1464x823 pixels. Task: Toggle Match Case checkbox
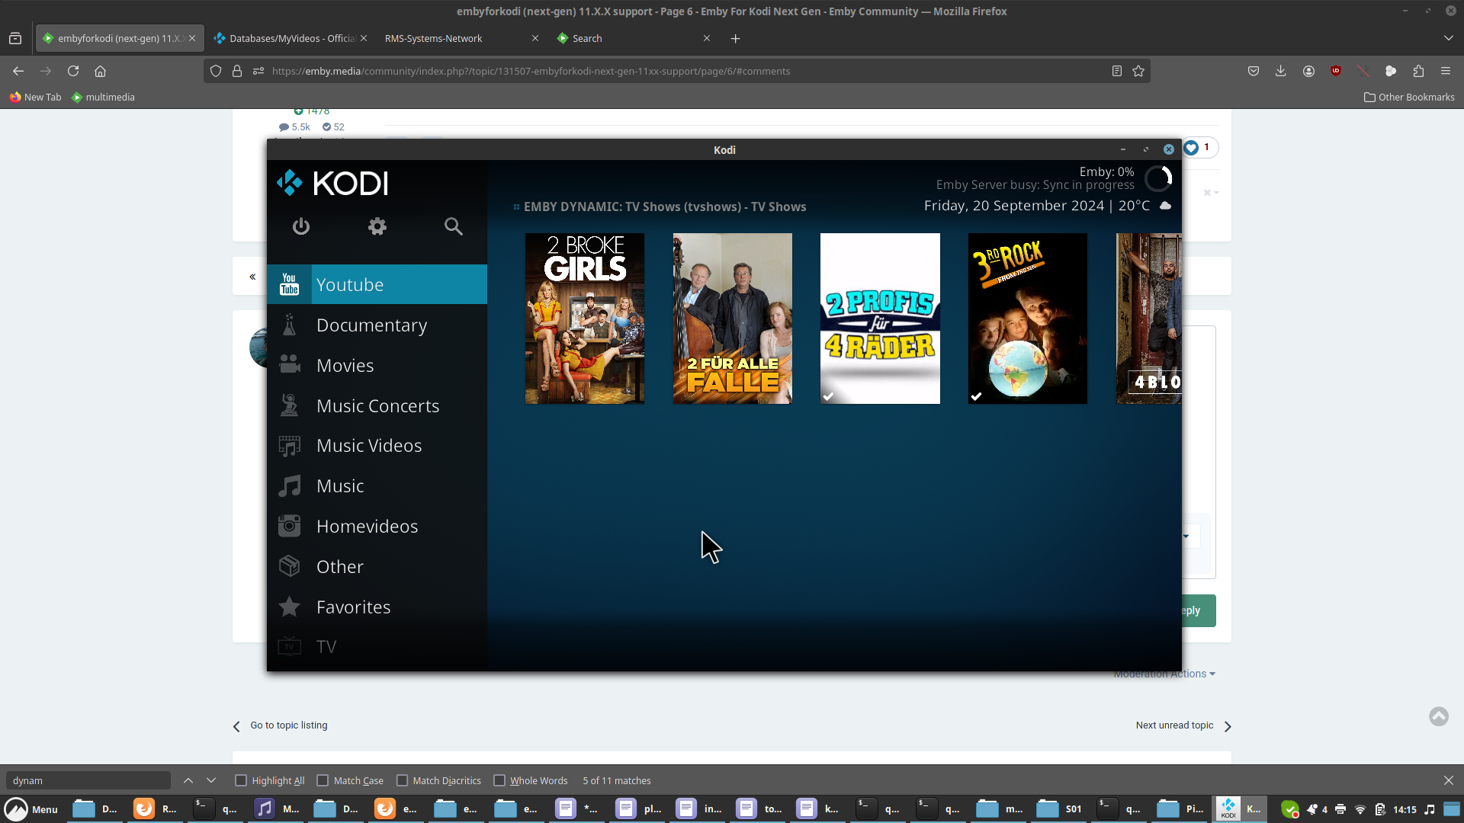pyautogui.click(x=323, y=780)
